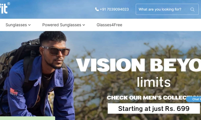Click the sunglasses on the model's face
Image resolution: width=201 pixels, height=120 pixels.
56,51
